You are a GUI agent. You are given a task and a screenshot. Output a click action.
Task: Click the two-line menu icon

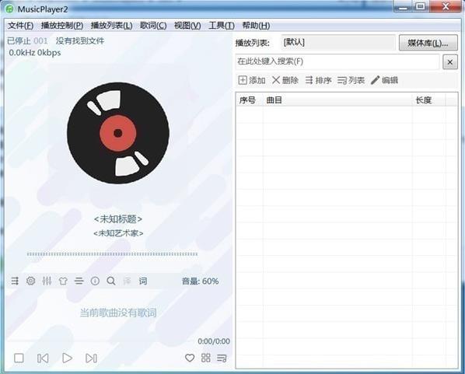click(x=79, y=281)
